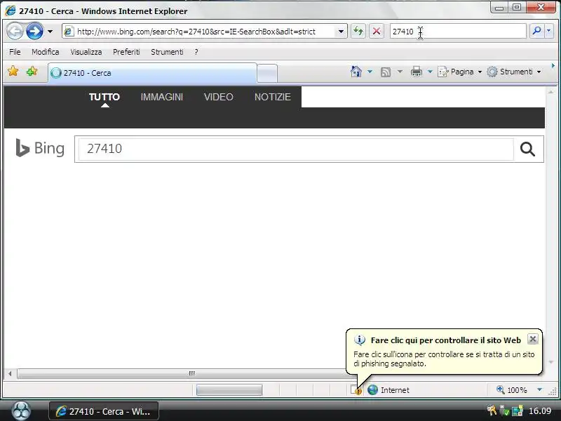Select the '27410 - Cerca' tab

pos(152,73)
